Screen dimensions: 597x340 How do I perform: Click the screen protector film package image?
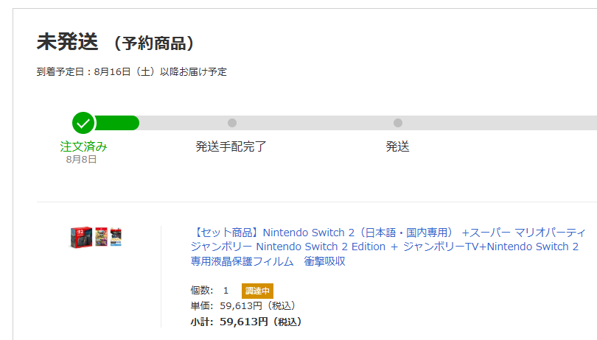tap(116, 237)
